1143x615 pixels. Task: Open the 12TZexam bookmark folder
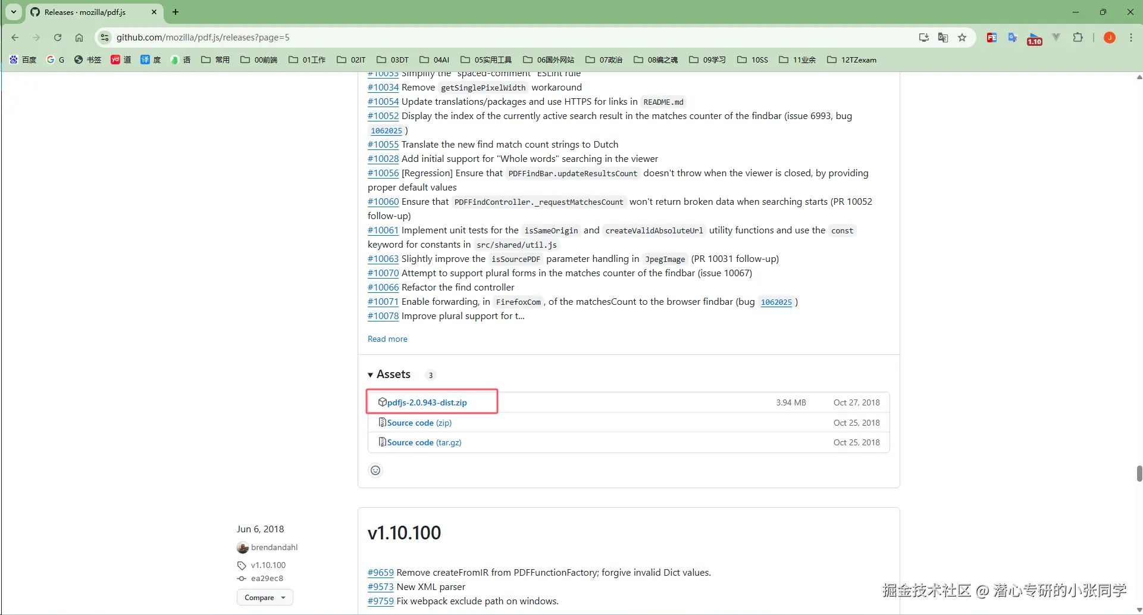tap(851, 60)
